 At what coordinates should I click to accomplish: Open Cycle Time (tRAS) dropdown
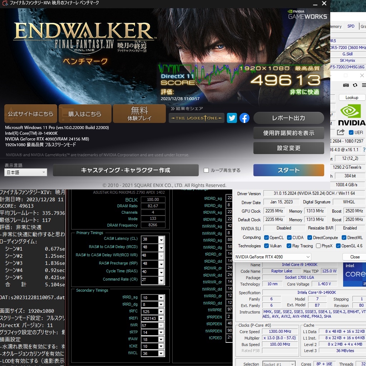(161, 272)
